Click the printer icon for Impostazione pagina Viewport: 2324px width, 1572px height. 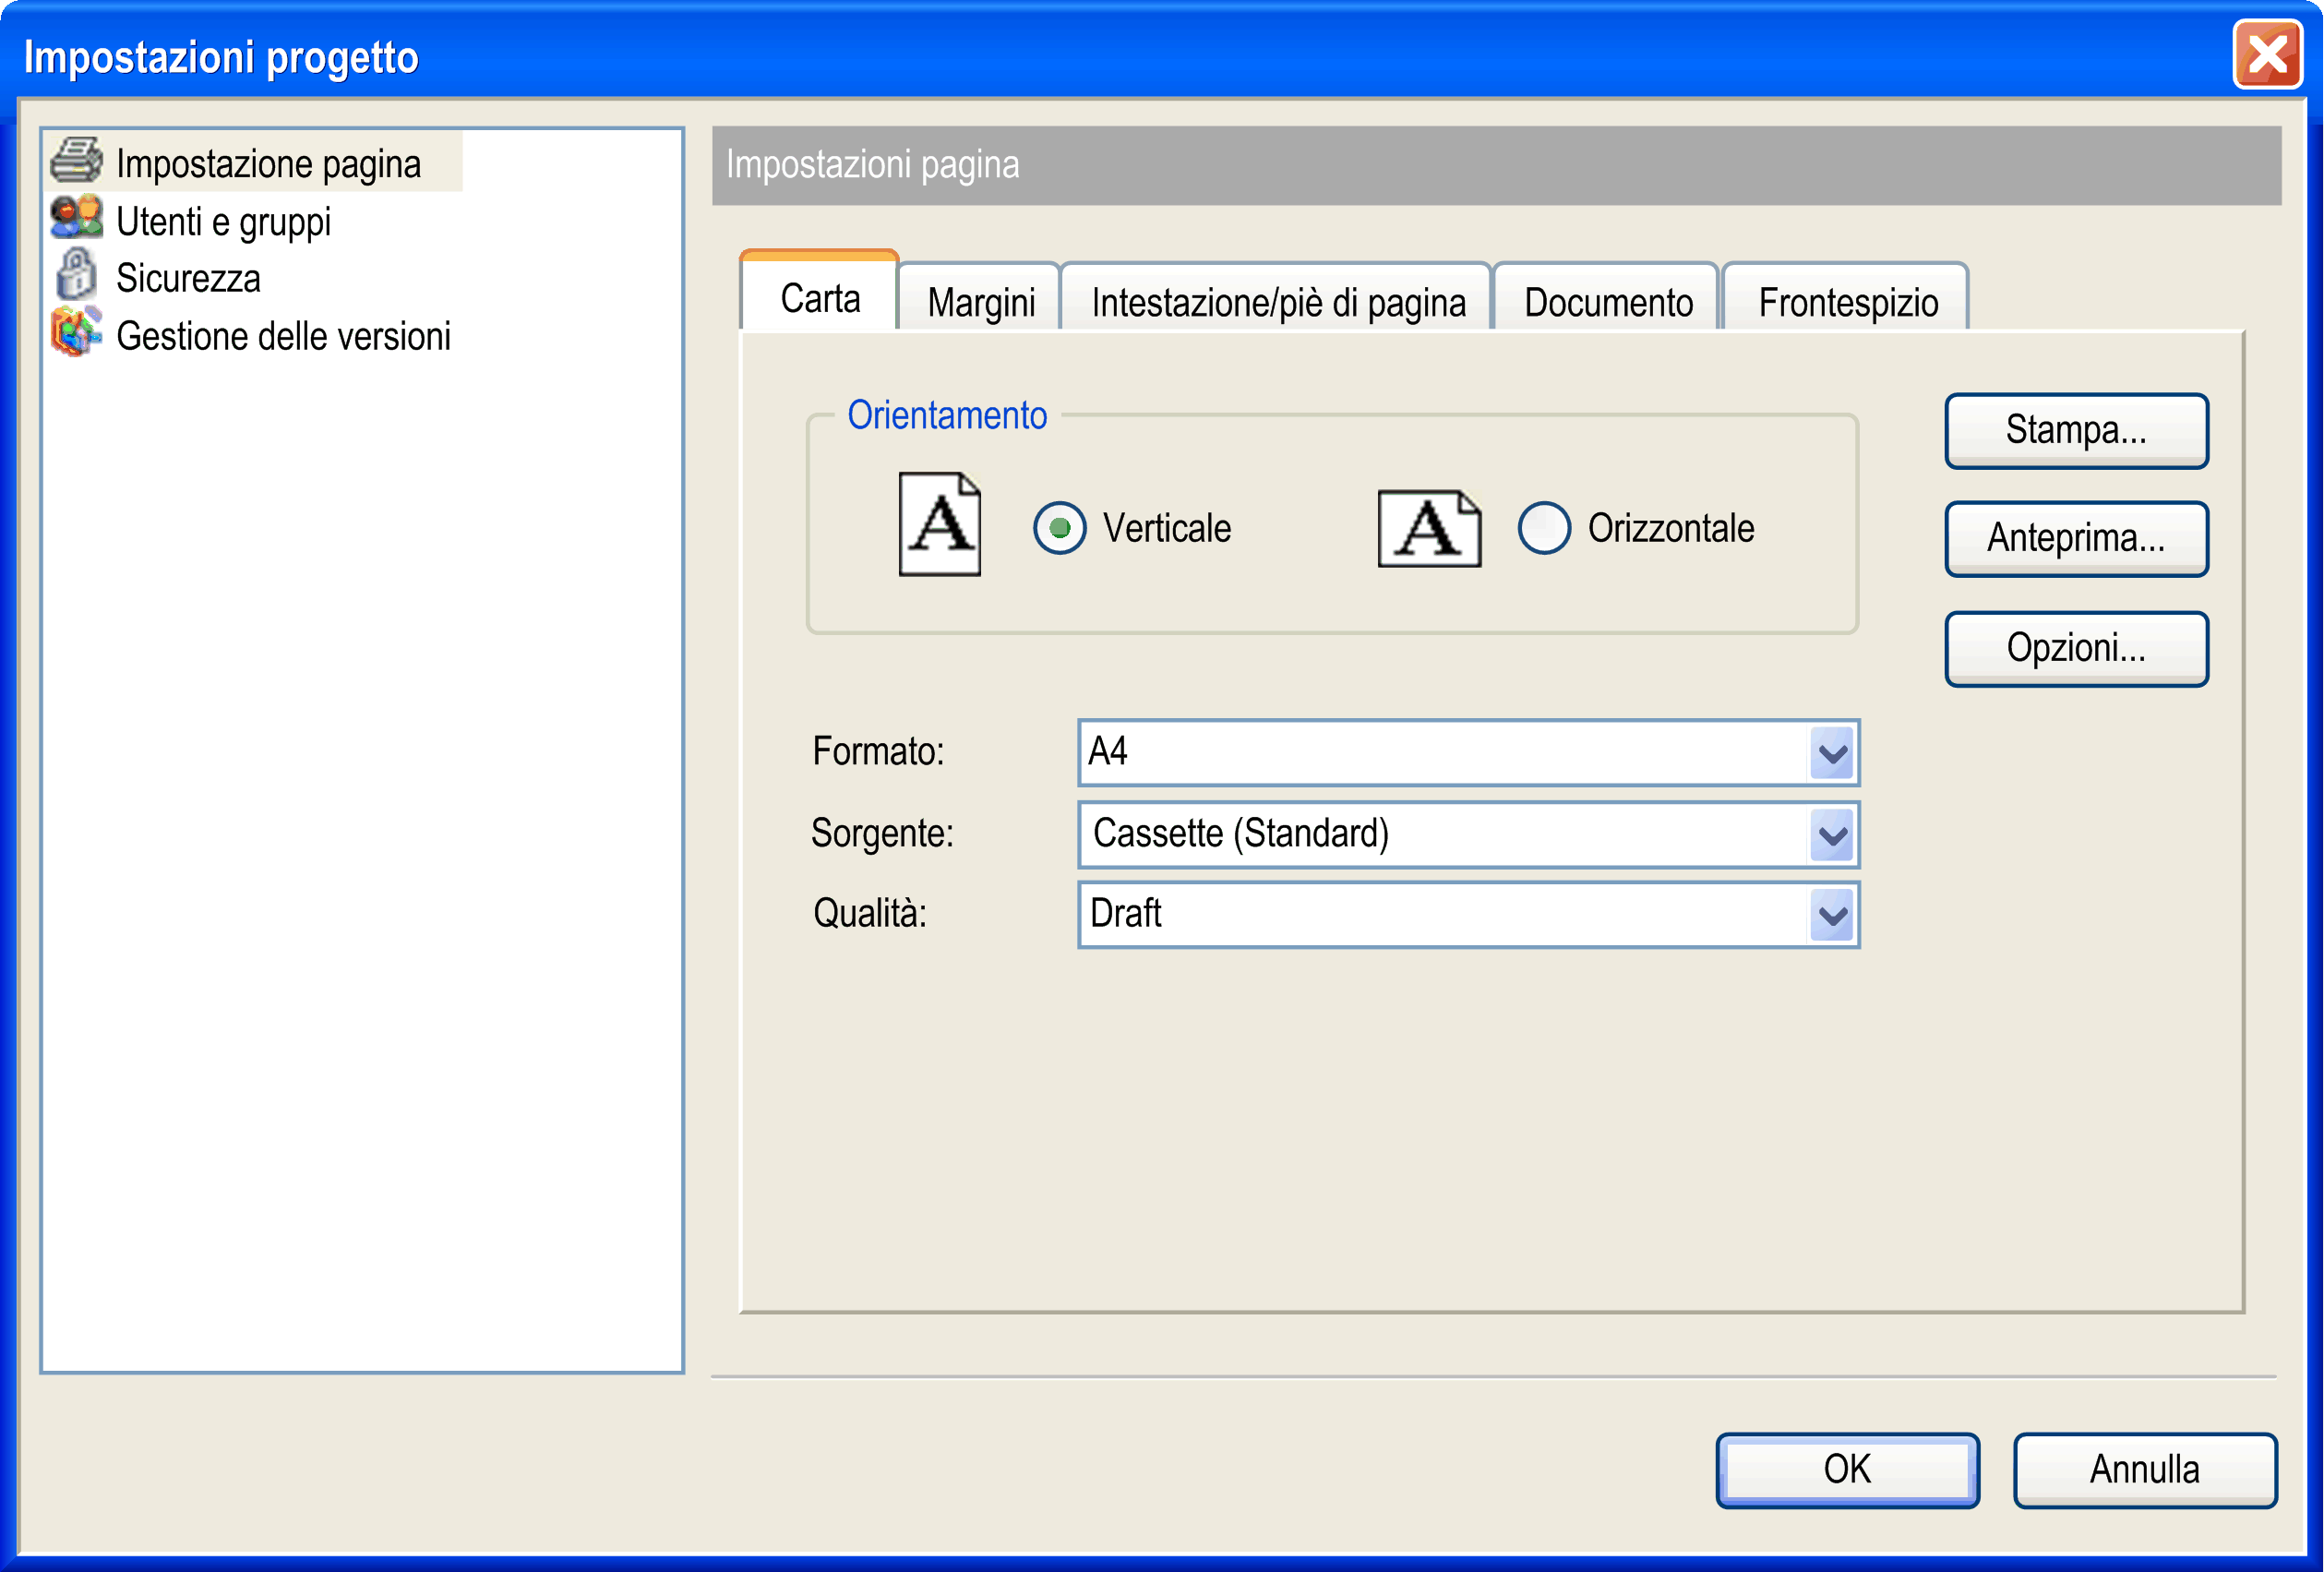pyautogui.click(x=76, y=160)
